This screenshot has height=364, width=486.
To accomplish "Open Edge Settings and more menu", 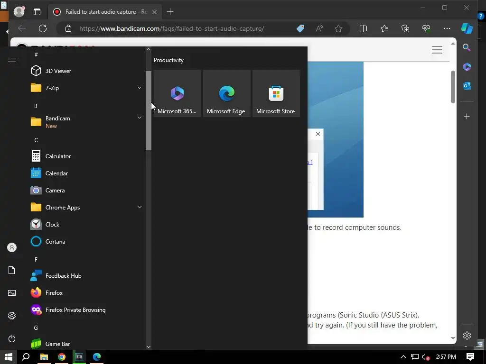I will [447, 28].
